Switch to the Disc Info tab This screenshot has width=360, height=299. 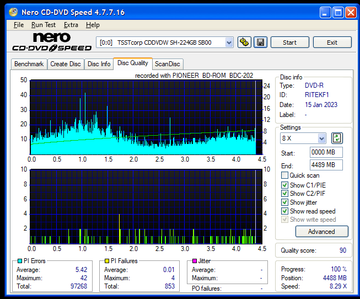point(99,64)
